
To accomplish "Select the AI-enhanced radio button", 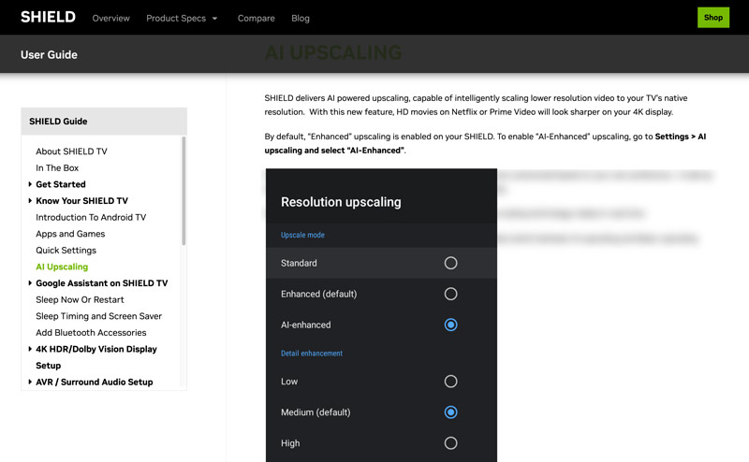I will [x=450, y=325].
